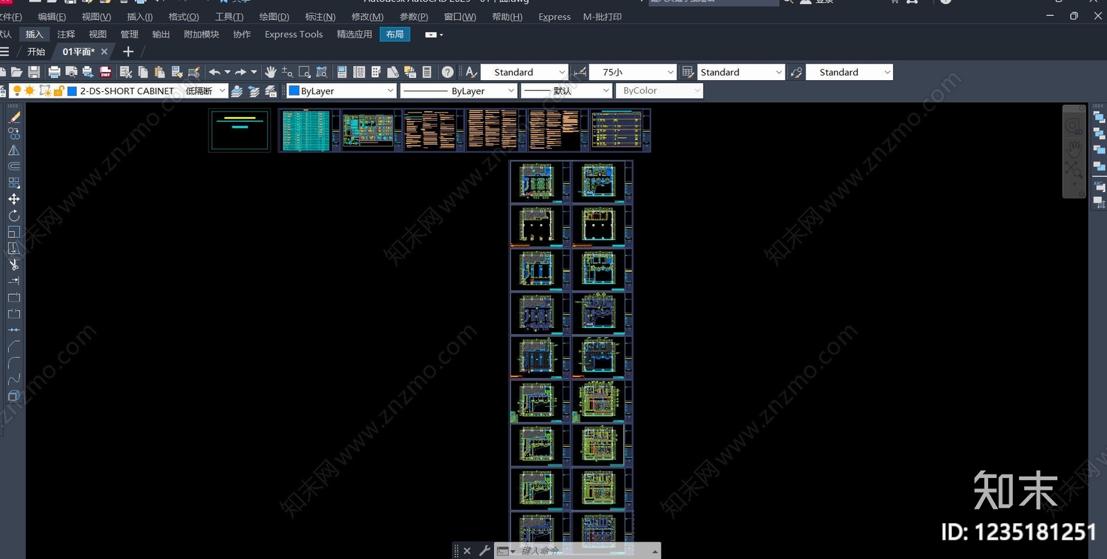
Task: Open the QuickCalc calculator icon
Action: point(427,72)
